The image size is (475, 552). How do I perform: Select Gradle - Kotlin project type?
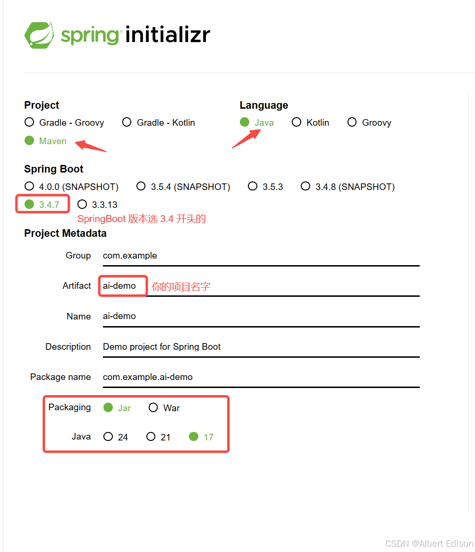click(x=159, y=122)
